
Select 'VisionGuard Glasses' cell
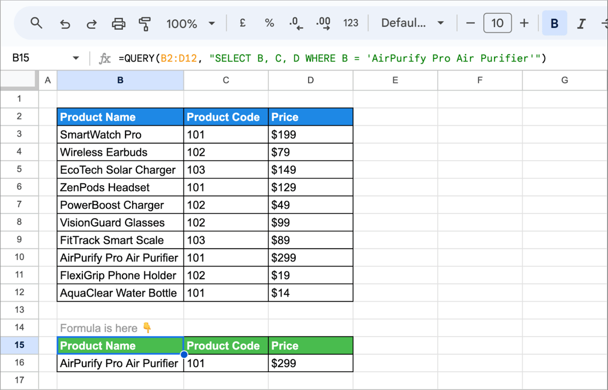pos(120,223)
